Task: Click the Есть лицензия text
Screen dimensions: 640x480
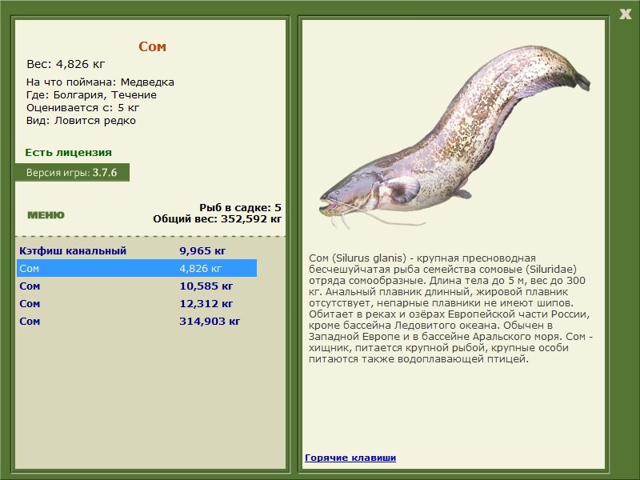Action: [x=68, y=152]
